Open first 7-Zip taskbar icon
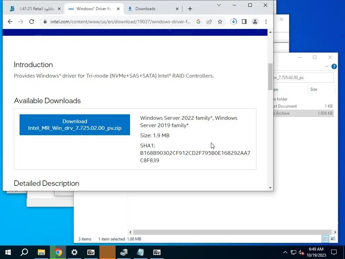This screenshot has height=259, width=345. (91, 252)
